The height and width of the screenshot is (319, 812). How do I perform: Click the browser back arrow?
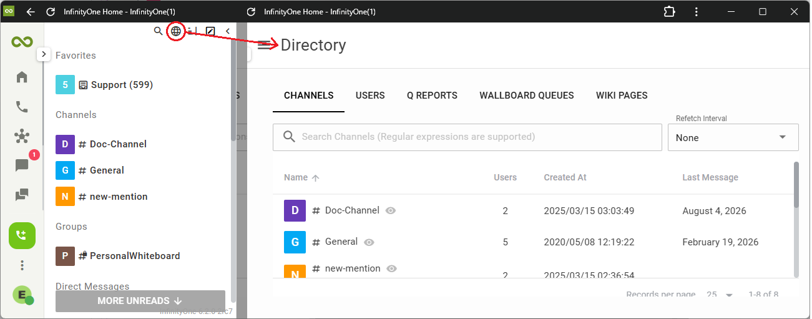[31, 12]
